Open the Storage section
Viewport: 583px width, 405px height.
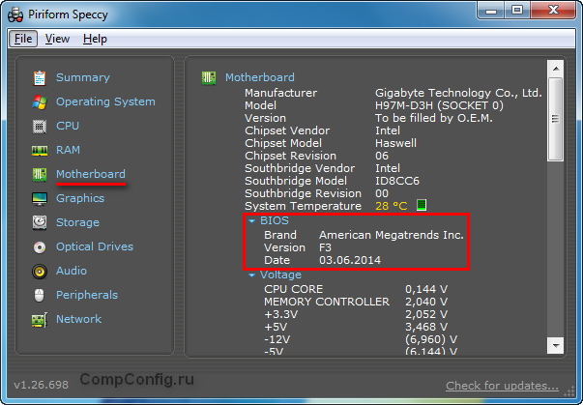point(77,222)
